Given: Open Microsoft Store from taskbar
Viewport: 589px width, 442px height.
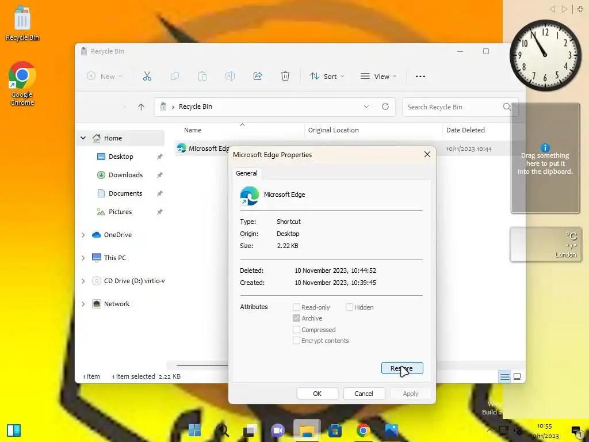Looking at the screenshot, I should [x=335, y=430].
